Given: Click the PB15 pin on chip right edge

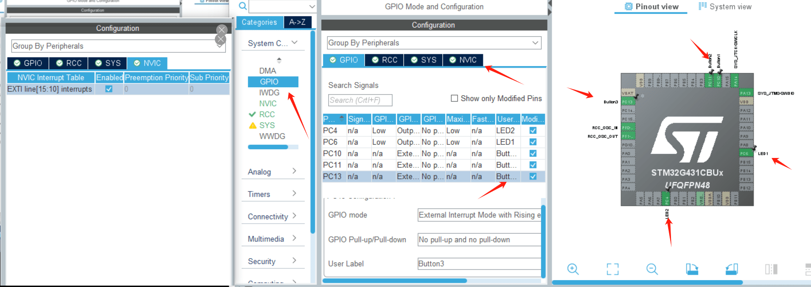Looking at the screenshot, I should 745,162.
